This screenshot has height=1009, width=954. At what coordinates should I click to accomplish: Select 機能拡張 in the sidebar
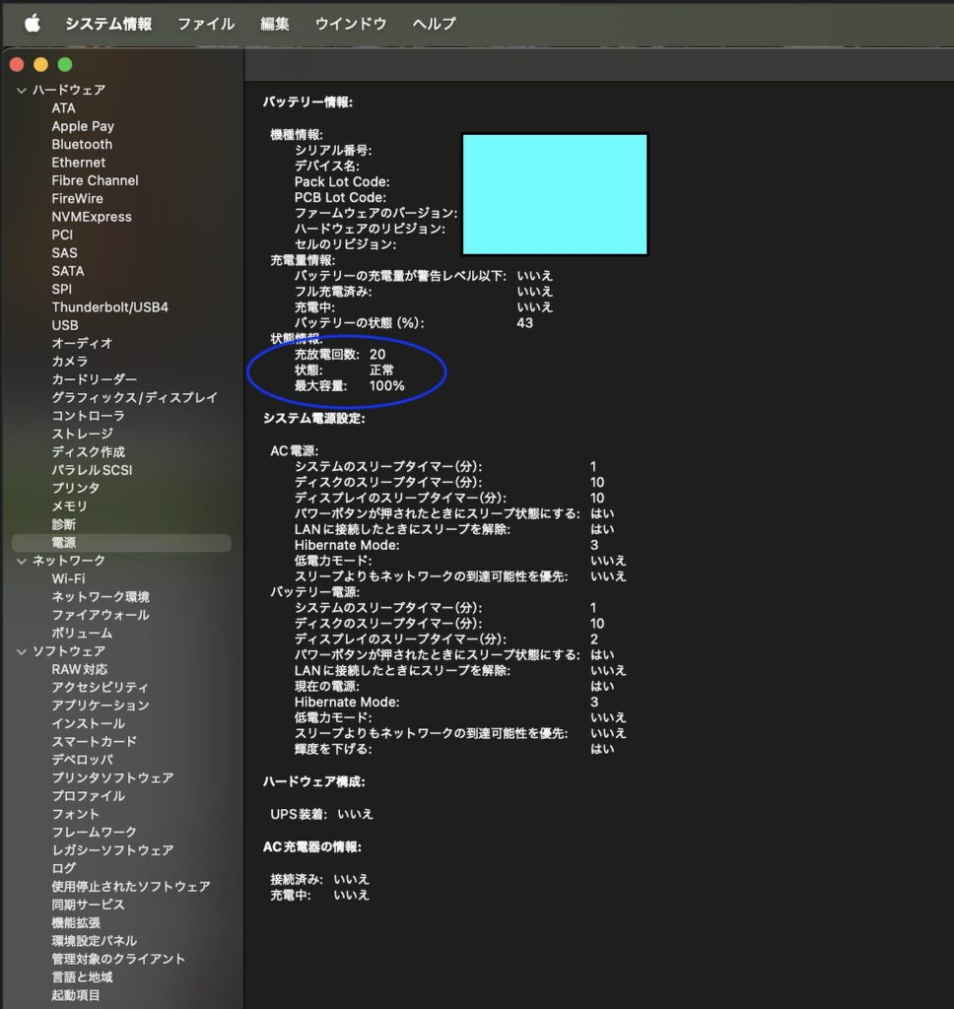click(76, 922)
